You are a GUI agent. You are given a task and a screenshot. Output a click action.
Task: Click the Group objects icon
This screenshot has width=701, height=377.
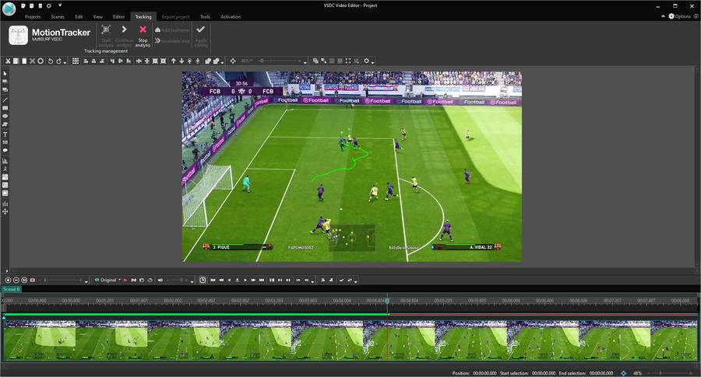click(208, 61)
